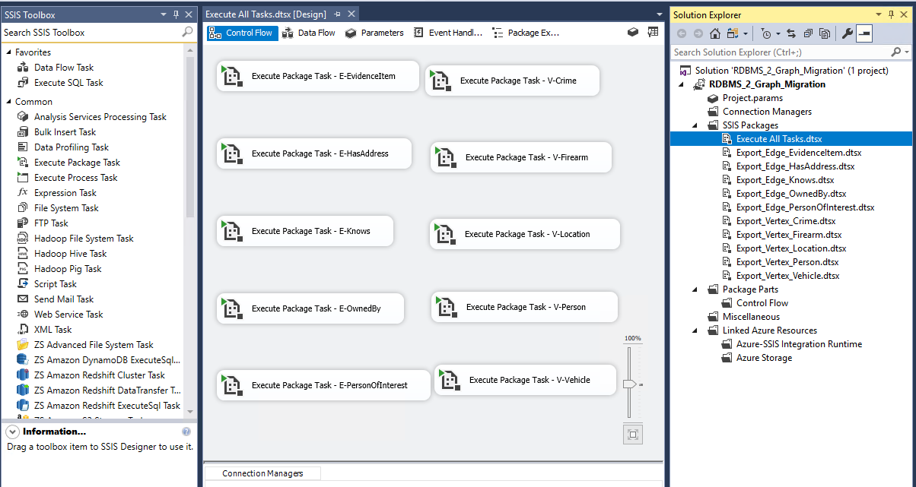Viewport: 916px width, 487px height.
Task: Collapse the SSIS Packages folder node
Action: (695, 125)
